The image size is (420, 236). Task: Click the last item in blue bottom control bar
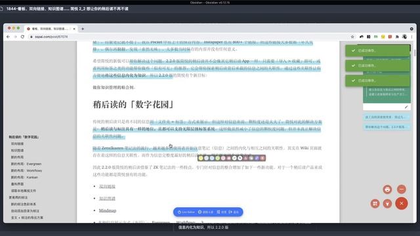(x=234, y=212)
